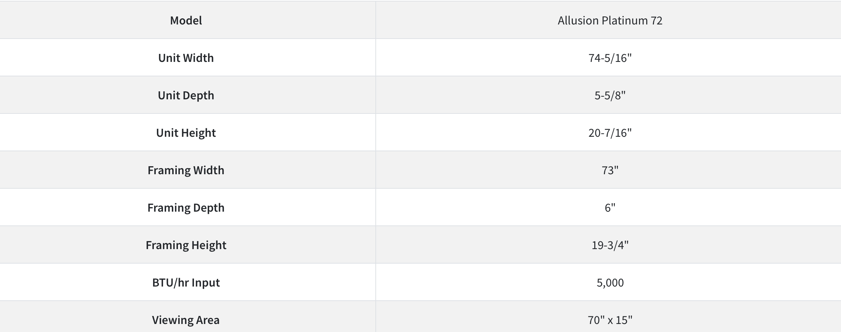Select the Allusion Platinum 72 model name

pos(610,20)
